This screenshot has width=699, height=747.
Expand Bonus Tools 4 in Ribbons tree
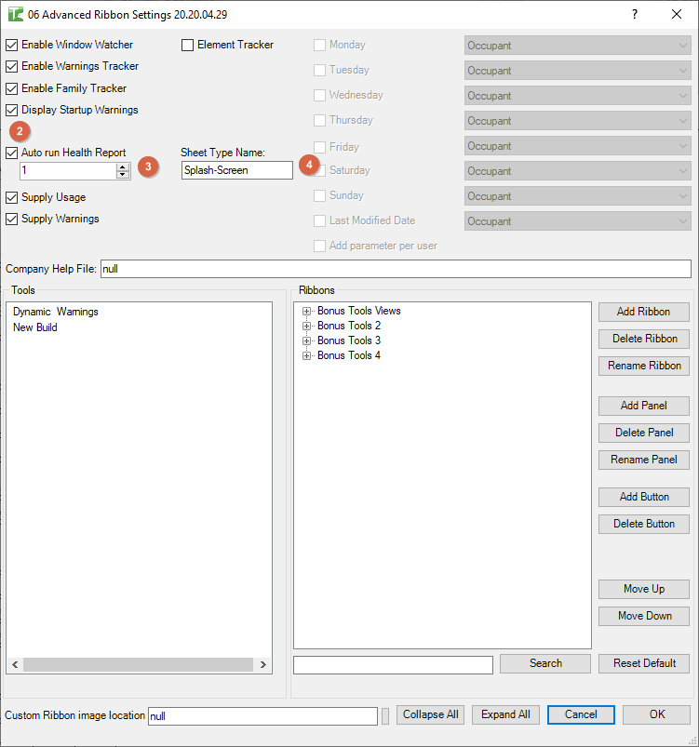(x=306, y=355)
